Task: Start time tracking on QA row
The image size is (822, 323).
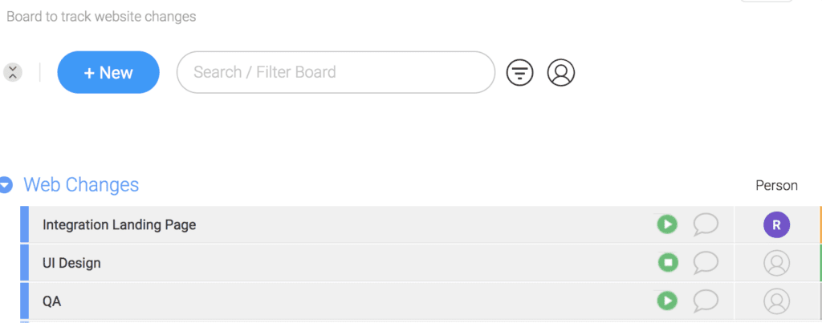Action: (x=667, y=301)
